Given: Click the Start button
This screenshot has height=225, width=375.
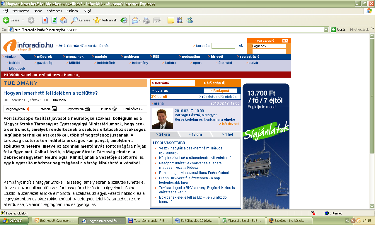Looking at the screenshot, I should (14, 221).
